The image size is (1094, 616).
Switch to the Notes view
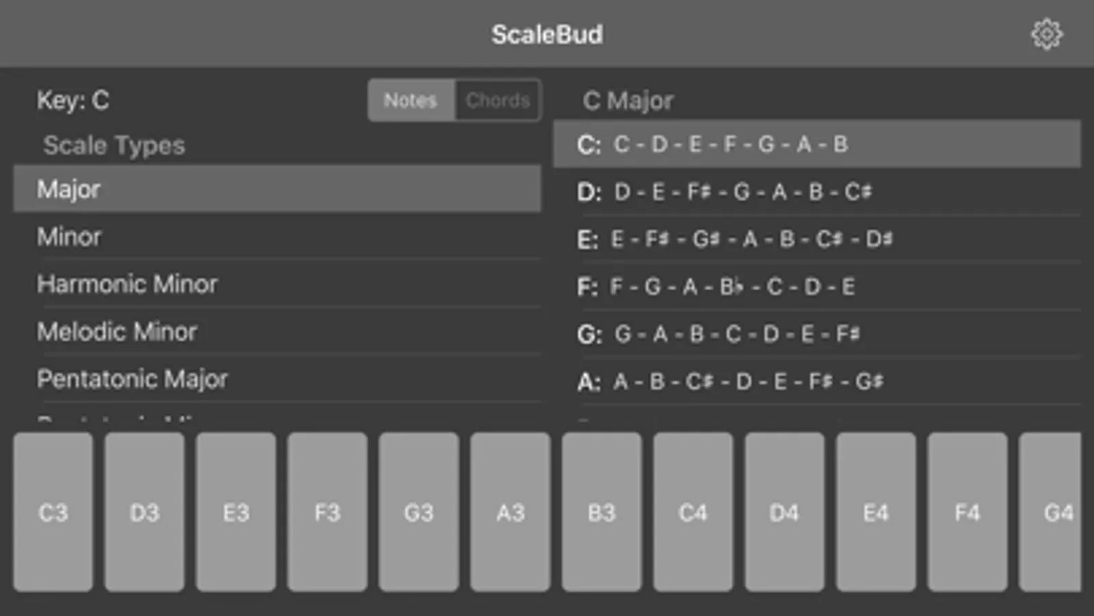(411, 101)
